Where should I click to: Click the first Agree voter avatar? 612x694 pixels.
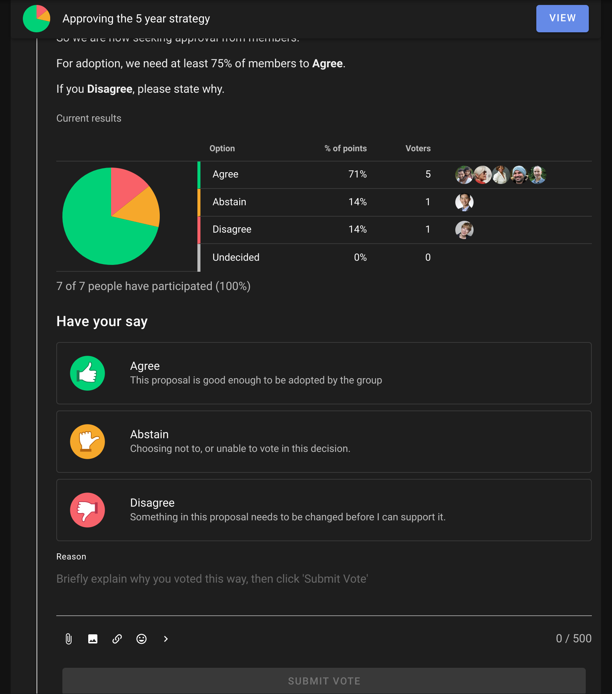(x=464, y=175)
